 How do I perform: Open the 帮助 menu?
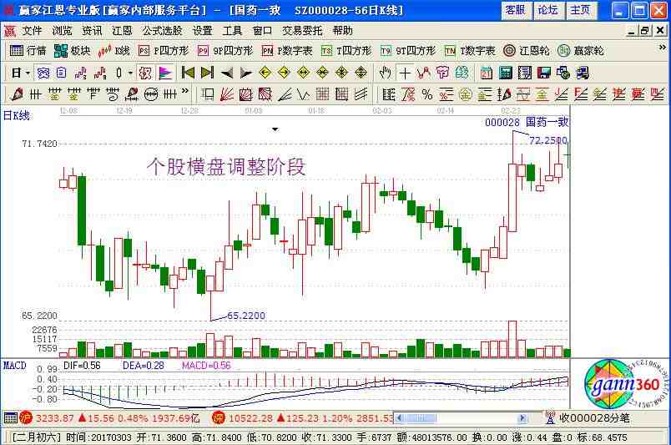(x=343, y=31)
